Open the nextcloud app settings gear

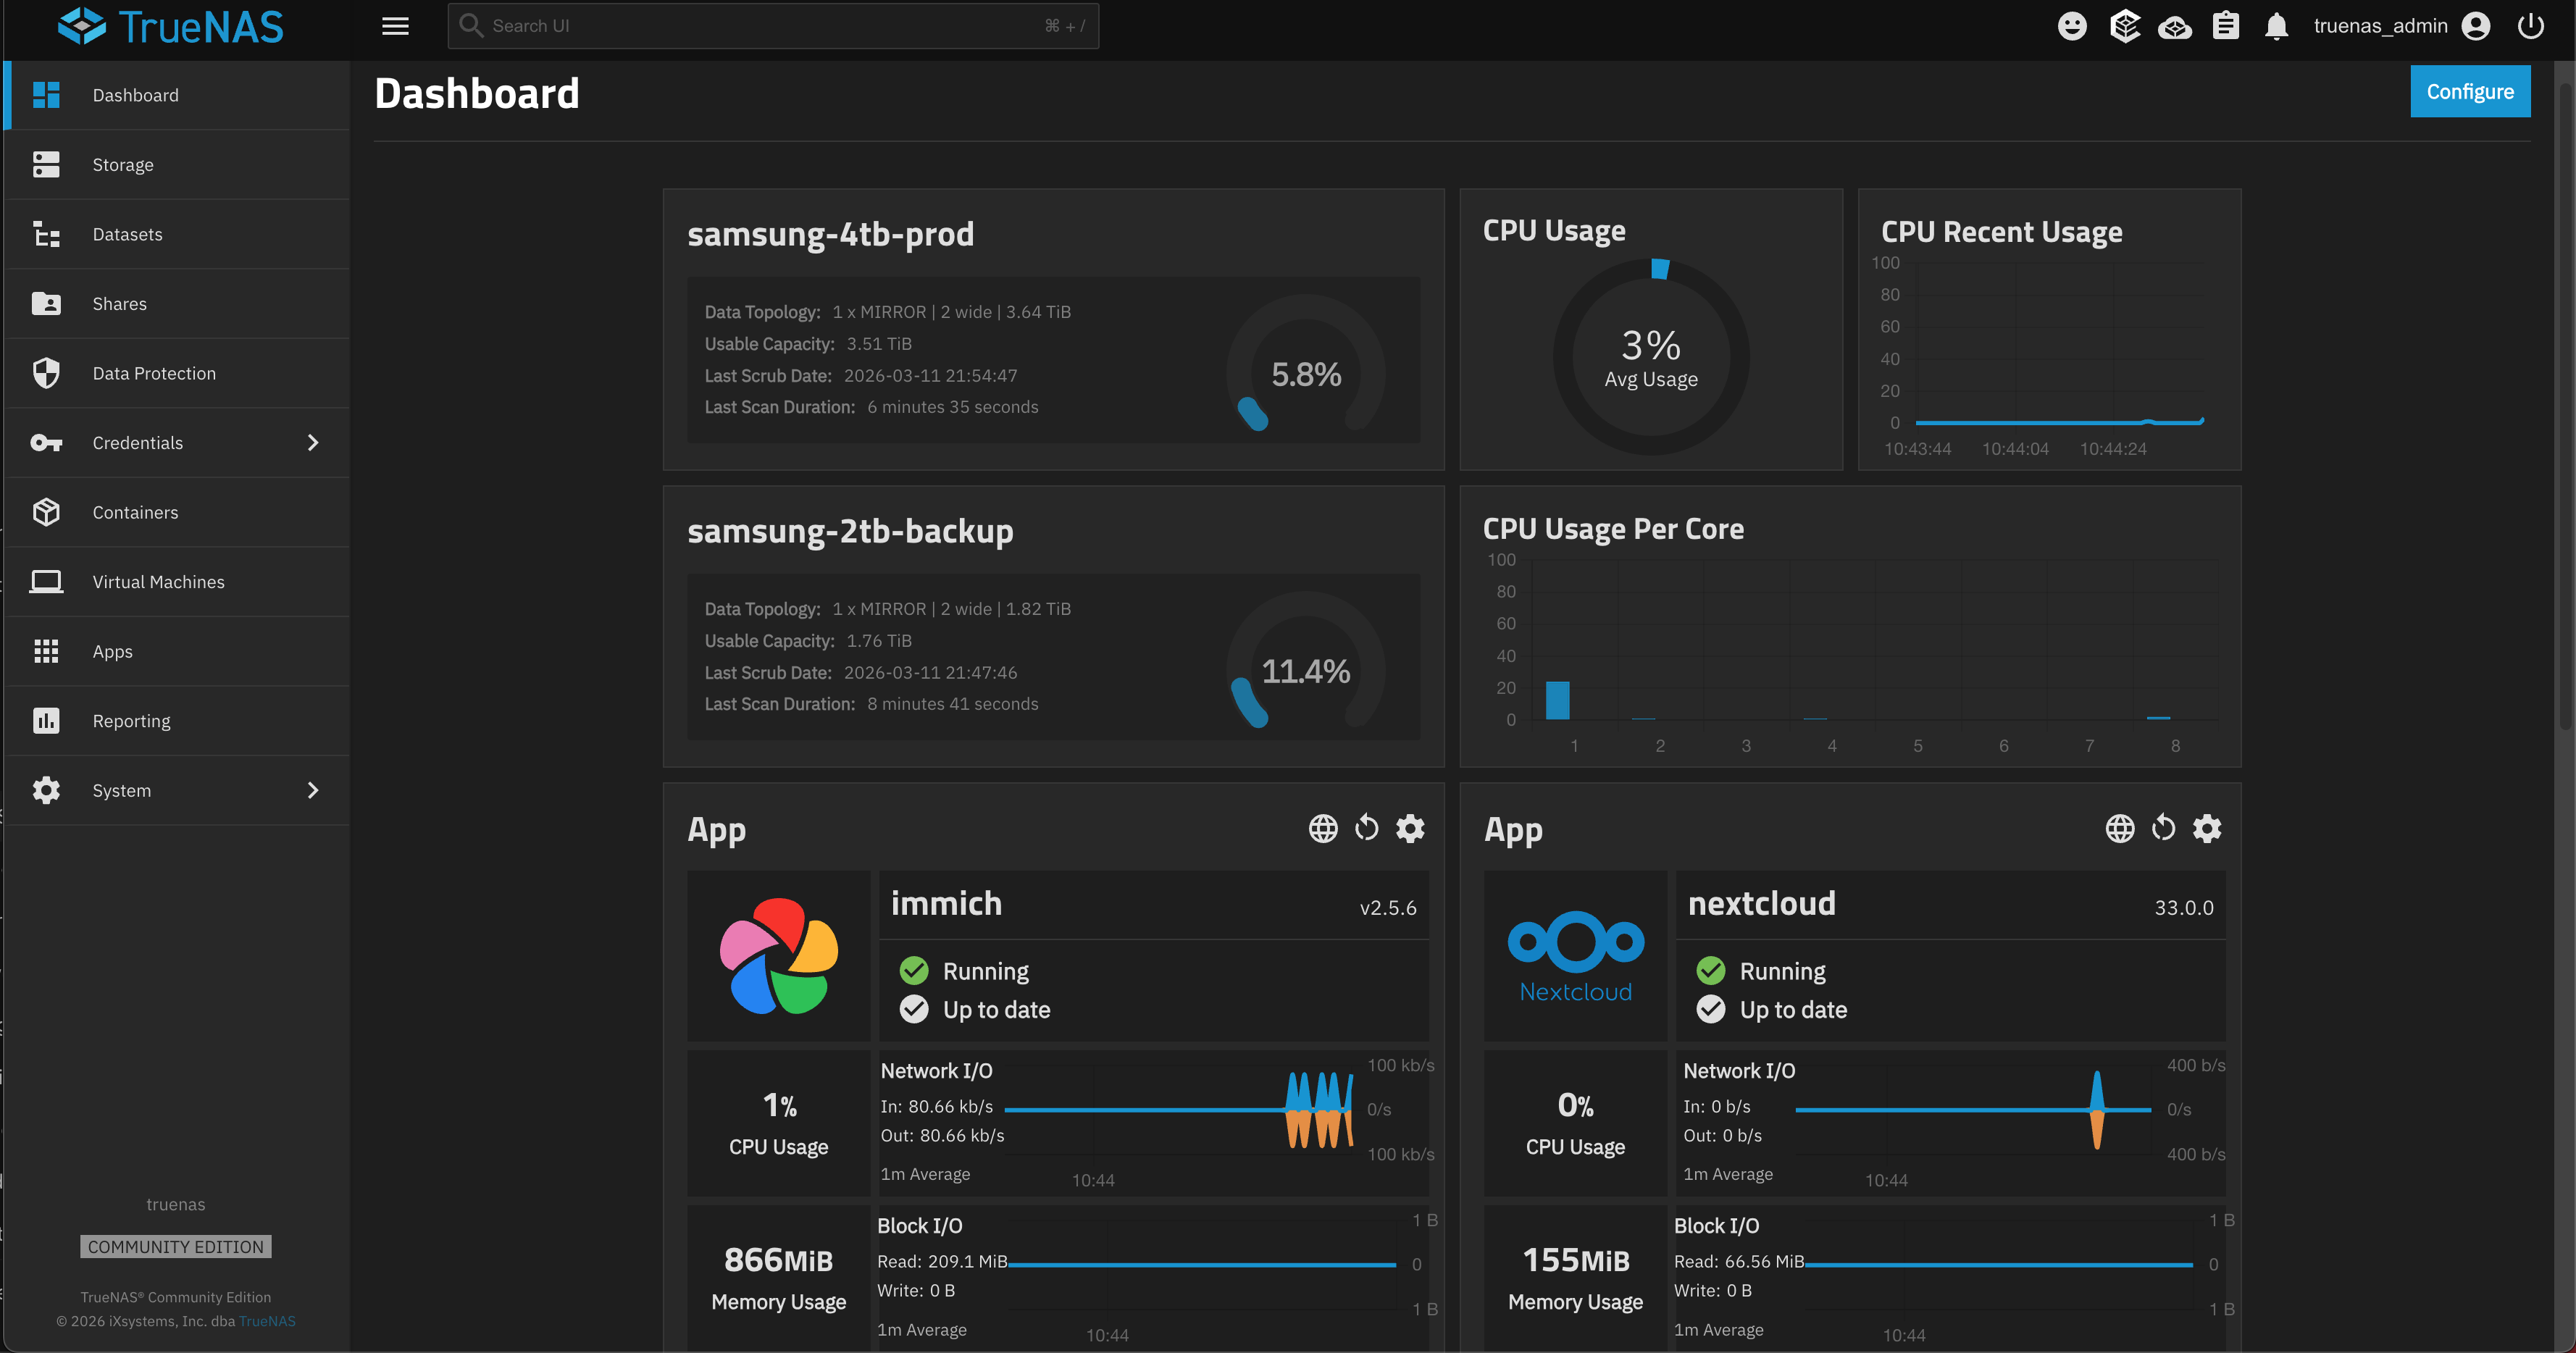pos(2209,828)
